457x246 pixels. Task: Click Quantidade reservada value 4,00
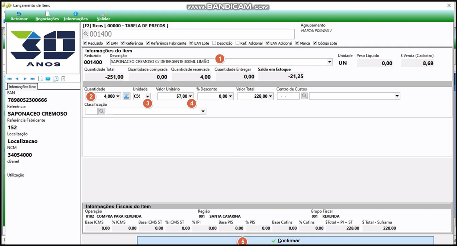205,77
